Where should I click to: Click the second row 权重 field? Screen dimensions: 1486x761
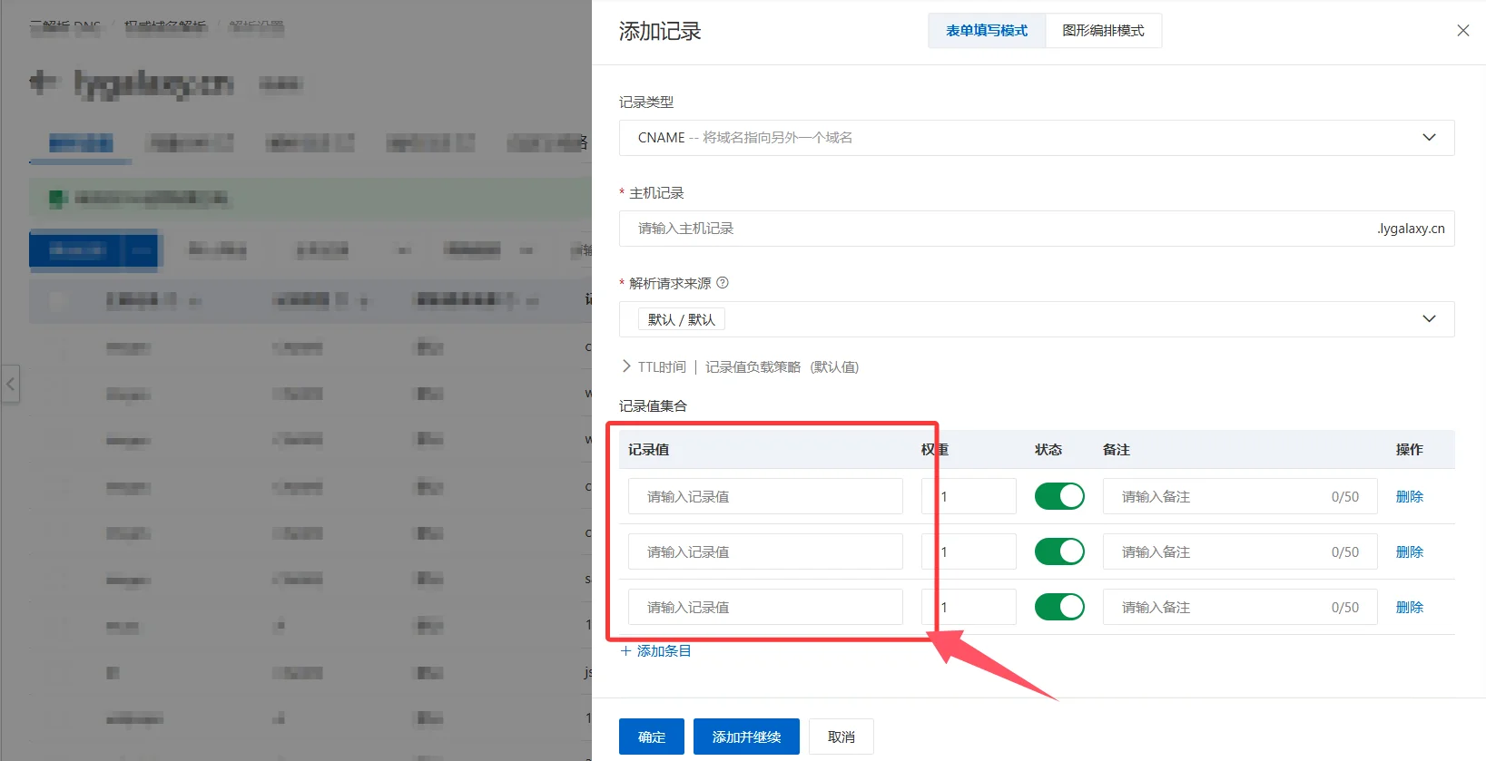click(969, 551)
